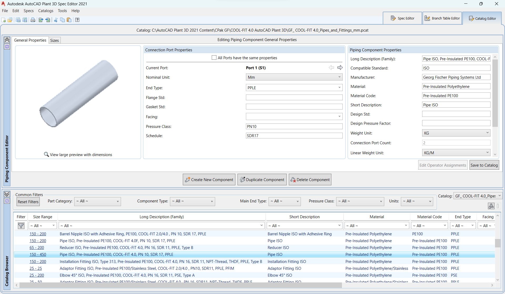The width and height of the screenshot is (505, 294).
Task: Go to next port arrow
Action: [x=340, y=68]
